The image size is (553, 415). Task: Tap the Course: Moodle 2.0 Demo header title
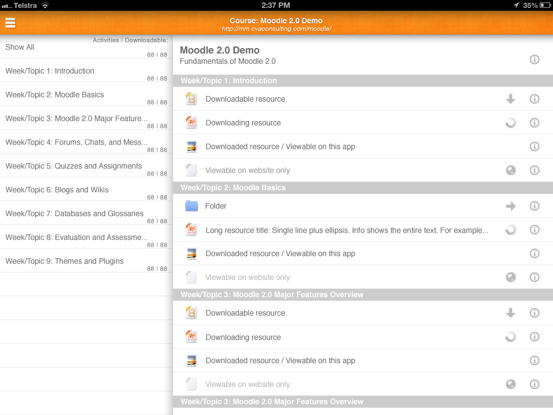point(276,21)
